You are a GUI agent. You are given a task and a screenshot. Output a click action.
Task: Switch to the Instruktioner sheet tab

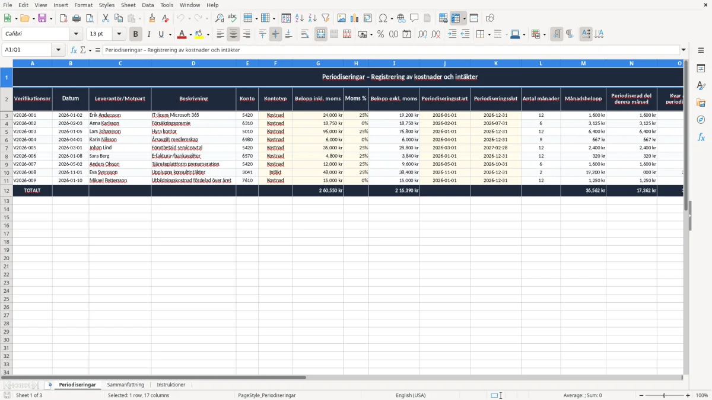coord(171,385)
